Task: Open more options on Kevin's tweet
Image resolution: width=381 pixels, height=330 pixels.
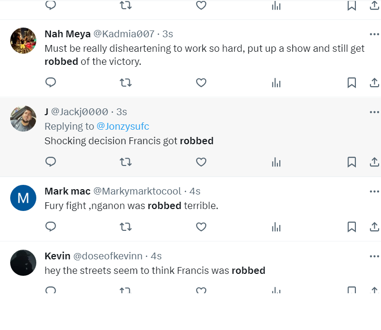Action: [x=374, y=256]
